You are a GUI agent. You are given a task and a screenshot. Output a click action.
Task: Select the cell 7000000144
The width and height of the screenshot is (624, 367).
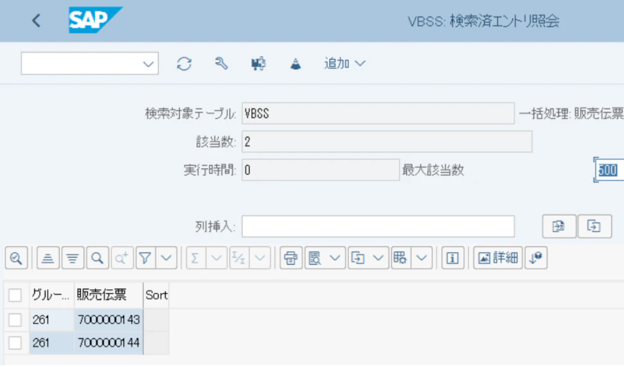[x=109, y=343]
